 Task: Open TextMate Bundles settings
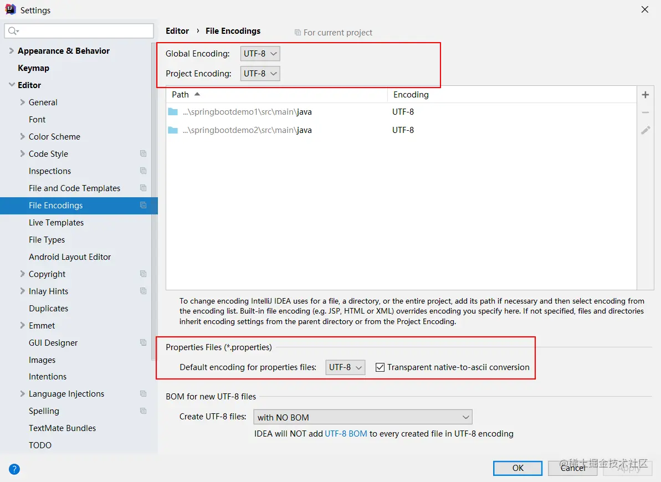tap(63, 428)
